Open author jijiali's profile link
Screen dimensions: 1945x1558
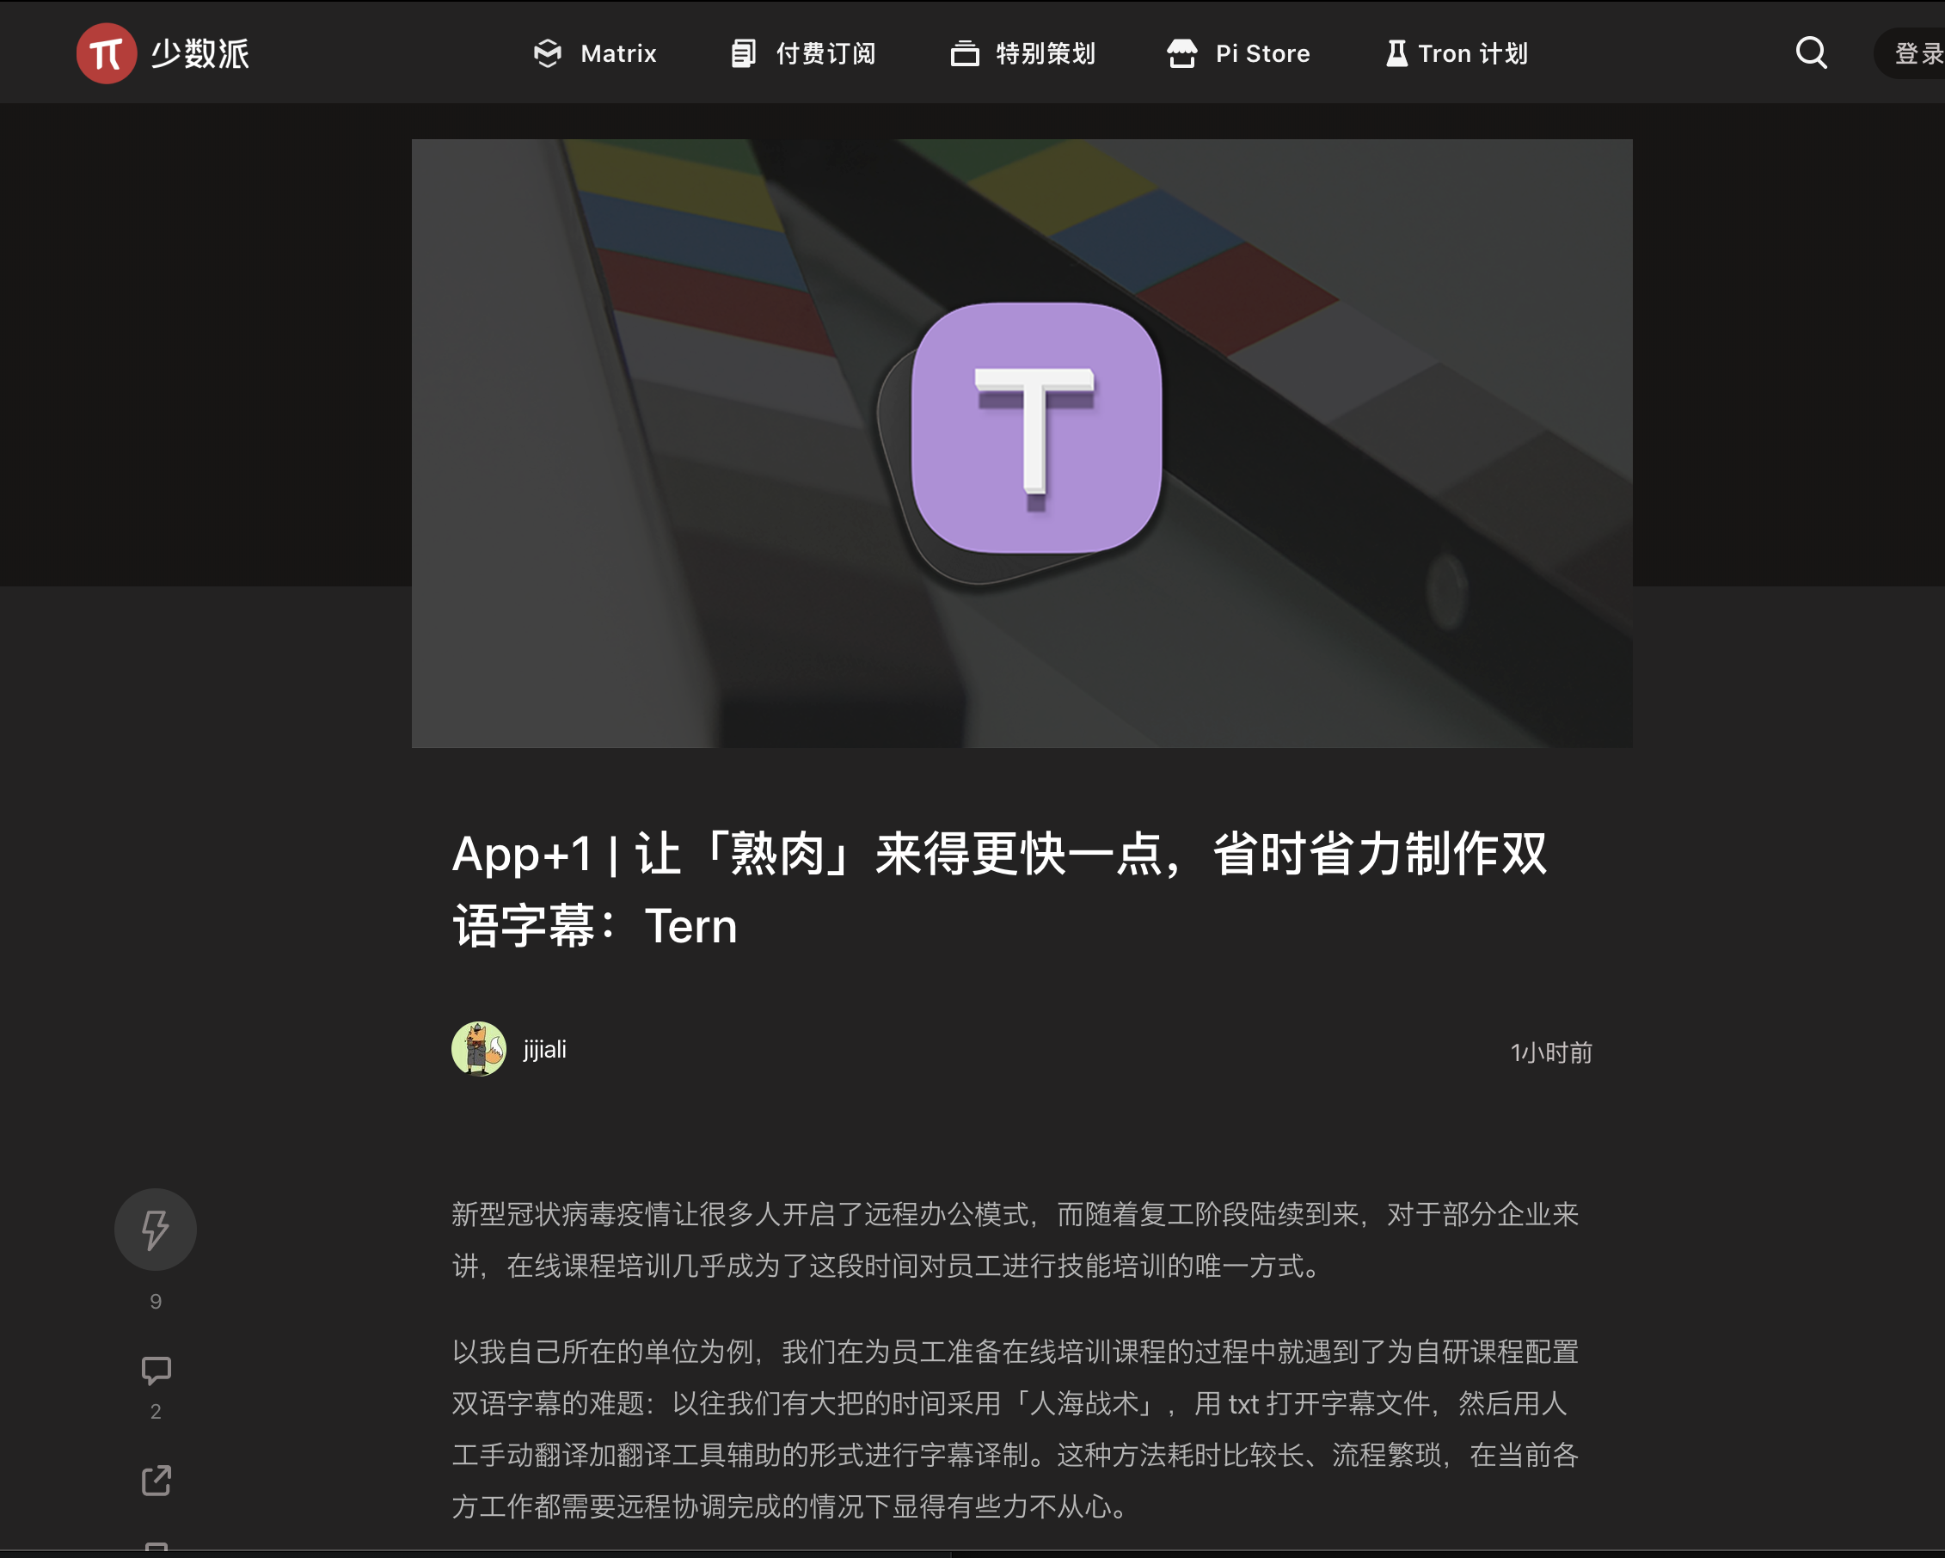tap(545, 1049)
